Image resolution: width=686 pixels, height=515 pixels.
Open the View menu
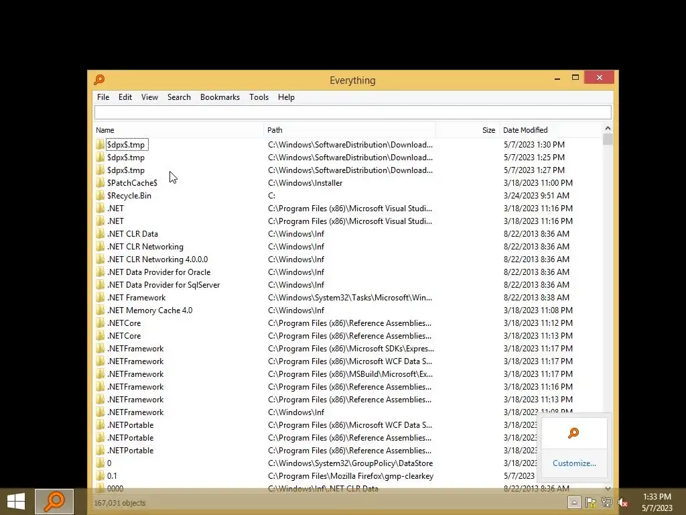(149, 97)
